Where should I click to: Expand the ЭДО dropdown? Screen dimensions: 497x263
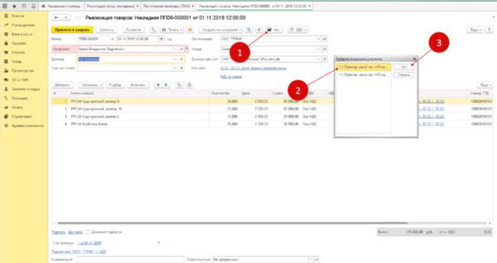tap(298, 30)
